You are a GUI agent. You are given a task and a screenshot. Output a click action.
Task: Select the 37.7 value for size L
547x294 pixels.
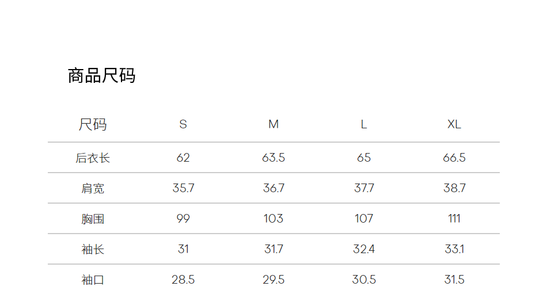tap(364, 188)
